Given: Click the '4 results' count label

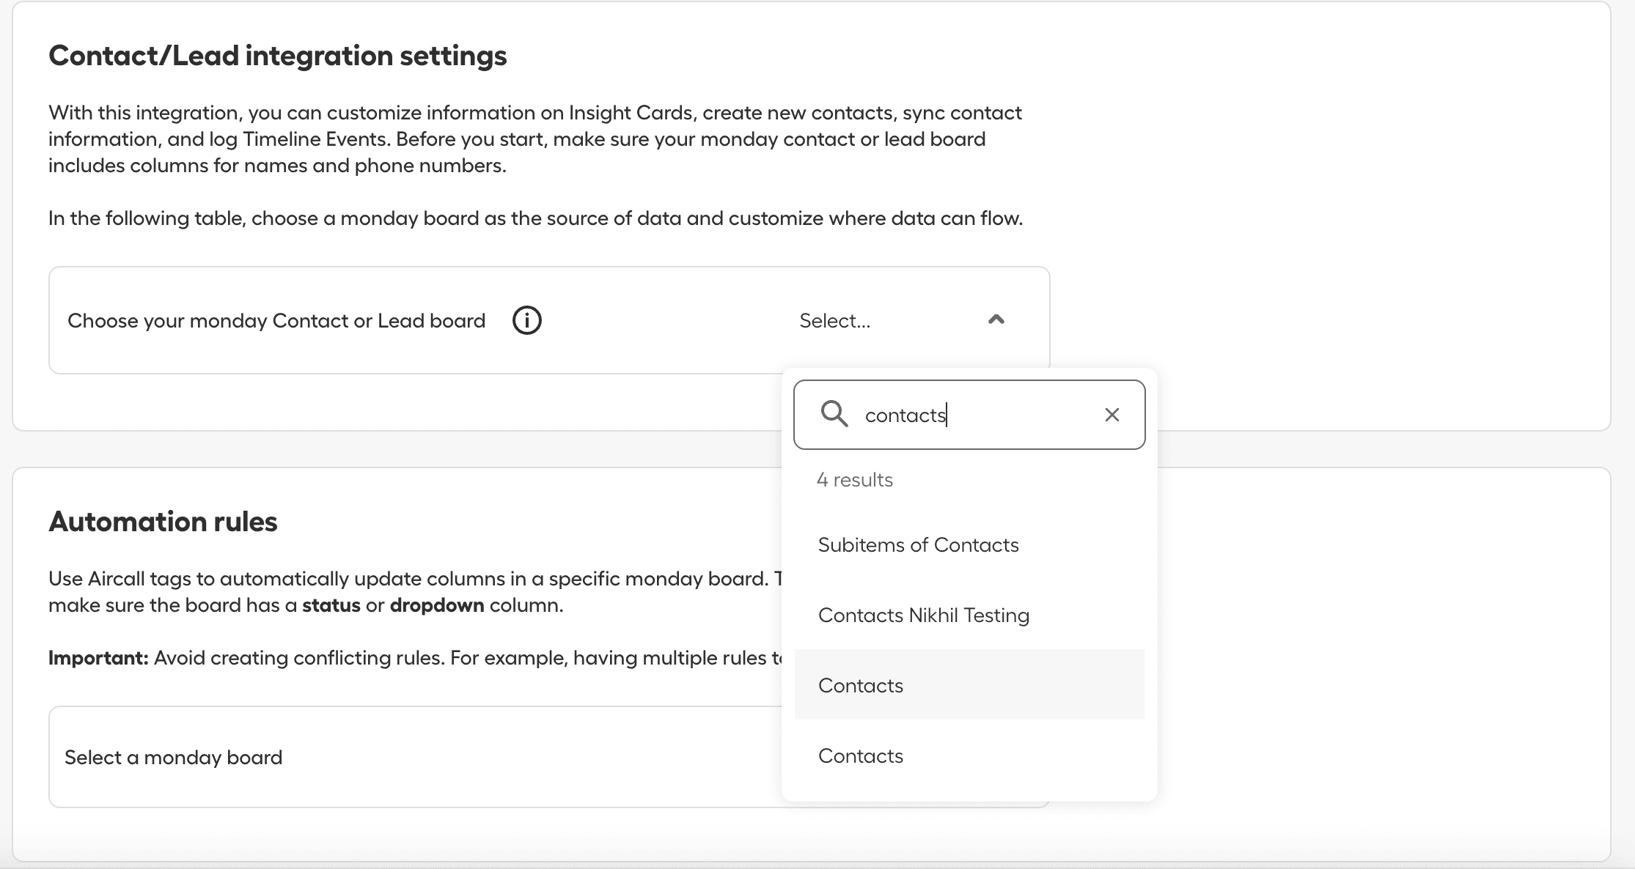Looking at the screenshot, I should click(854, 480).
